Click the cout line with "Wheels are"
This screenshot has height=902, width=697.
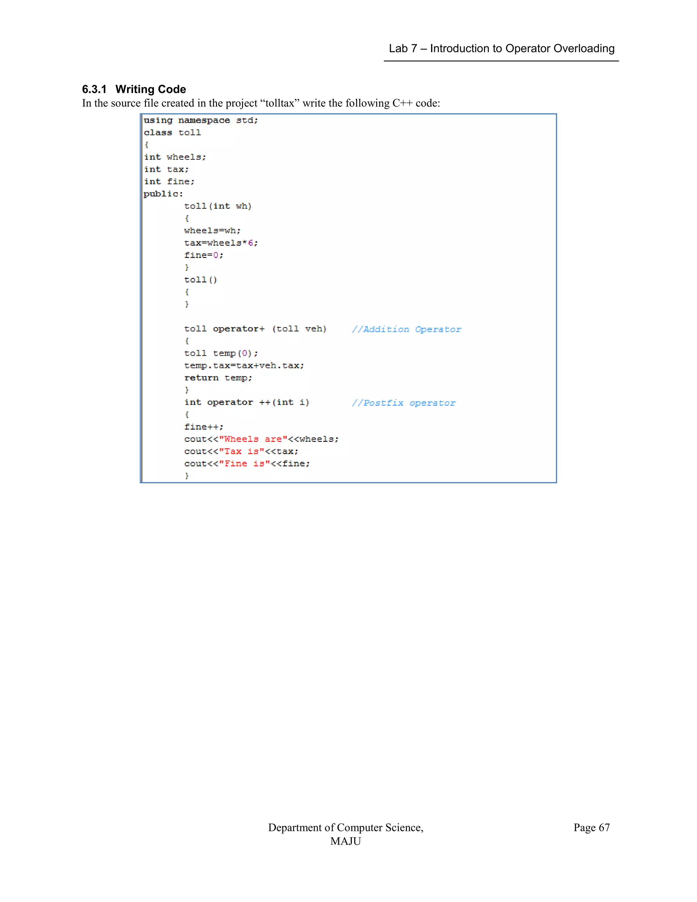click(261, 439)
